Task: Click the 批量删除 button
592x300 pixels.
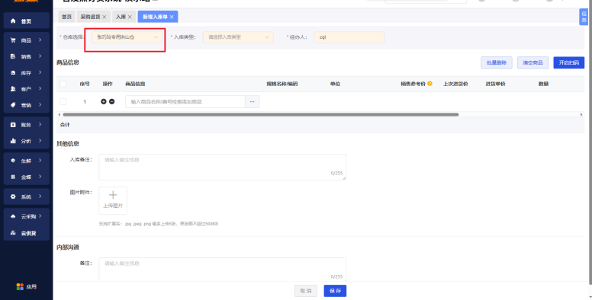Action: coord(497,62)
